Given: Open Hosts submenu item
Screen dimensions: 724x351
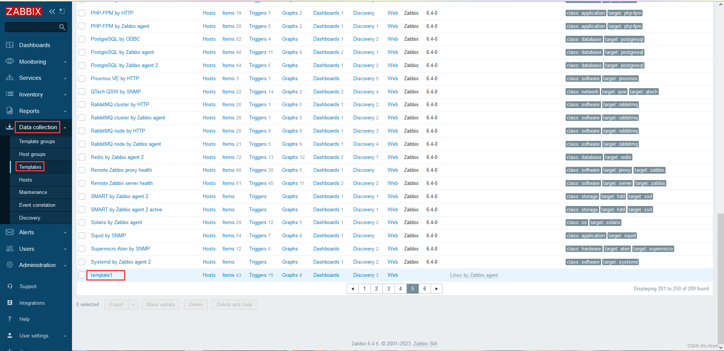Looking at the screenshot, I should click(x=25, y=180).
